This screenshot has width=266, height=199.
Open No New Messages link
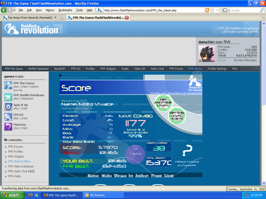click(x=245, y=60)
